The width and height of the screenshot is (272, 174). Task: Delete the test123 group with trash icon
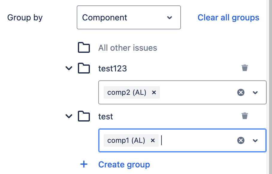(245, 68)
